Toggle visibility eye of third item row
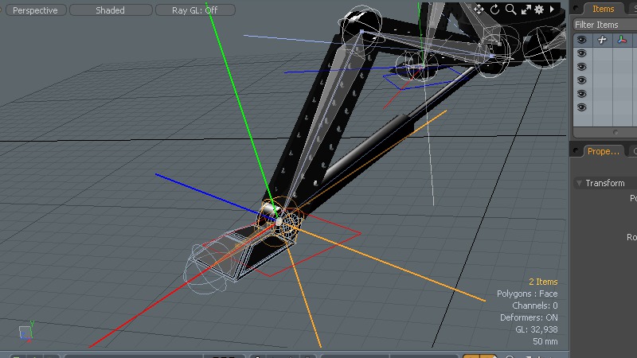 [x=582, y=80]
